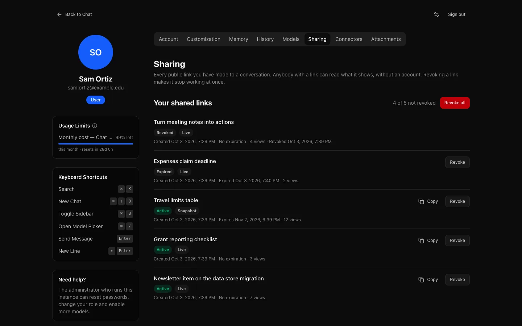Select the History tab
522x326 pixels.
coord(265,39)
